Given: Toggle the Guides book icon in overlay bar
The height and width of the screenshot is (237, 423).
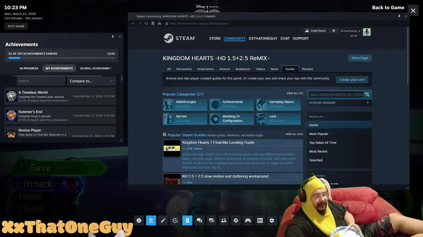Looking at the screenshot, I should tap(187, 221).
